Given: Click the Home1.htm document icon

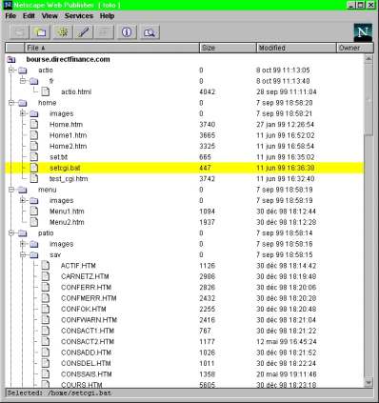Looking at the screenshot, I should tap(34, 135).
